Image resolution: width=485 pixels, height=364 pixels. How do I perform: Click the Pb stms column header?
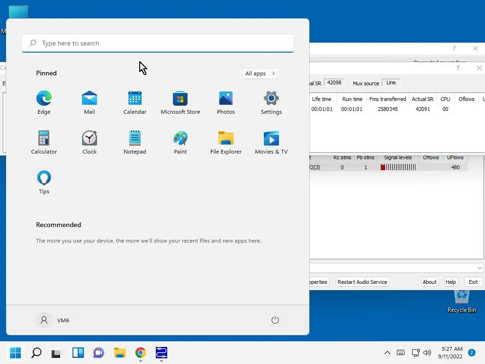tap(366, 157)
